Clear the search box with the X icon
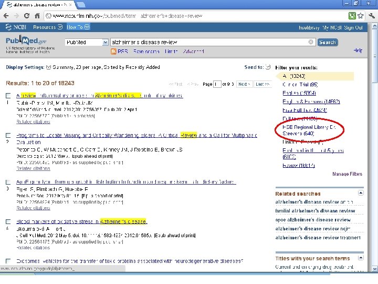Viewport: 378px width, 284px height. tap(311, 42)
